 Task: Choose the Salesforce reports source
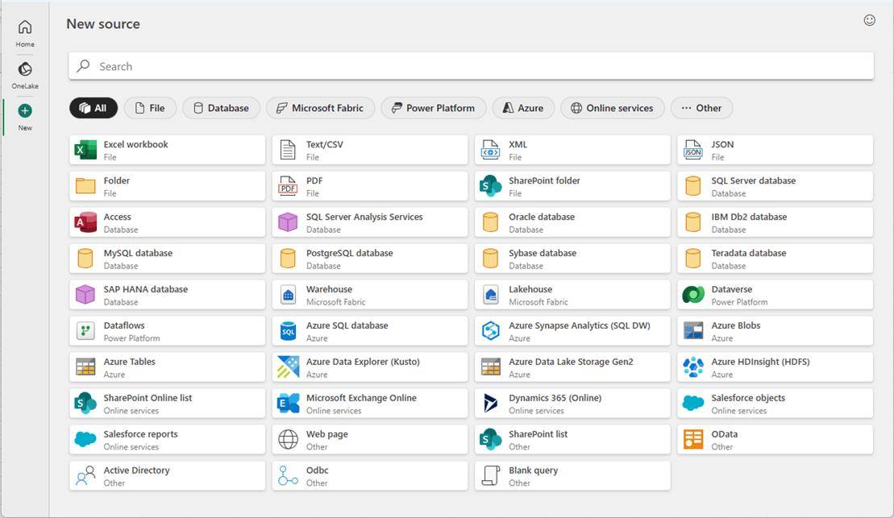point(167,439)
